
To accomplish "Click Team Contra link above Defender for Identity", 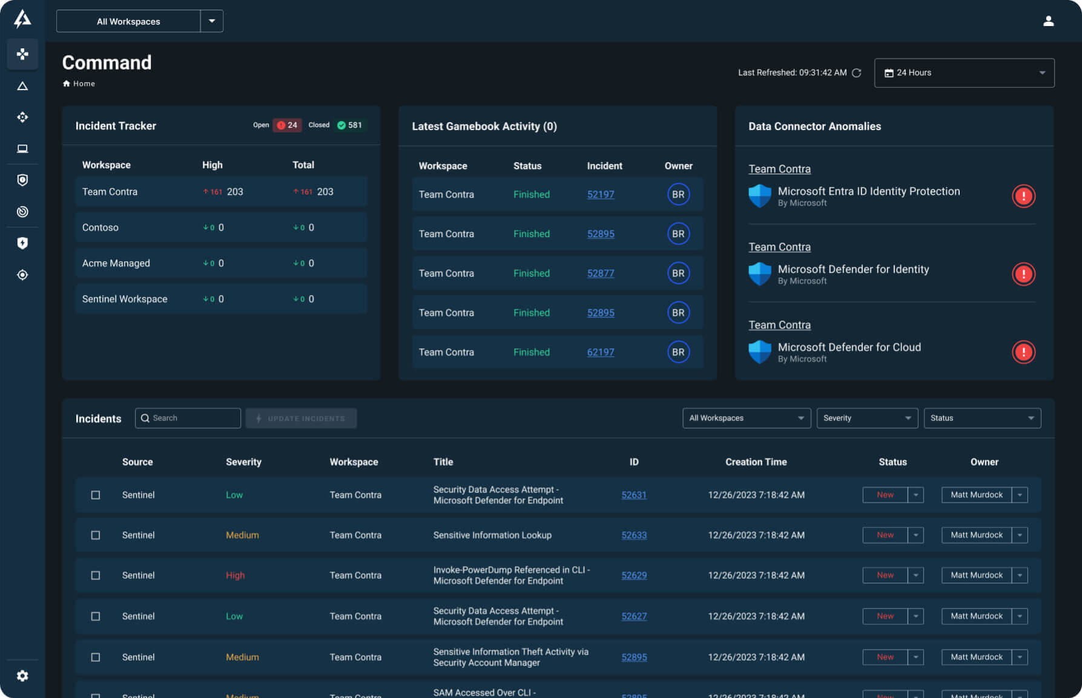I will point(779,247).
